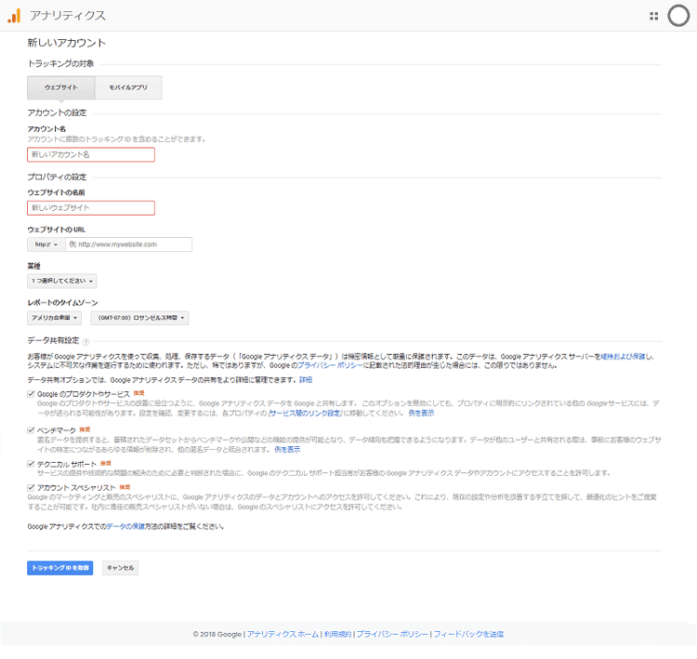
Task: Click the Google Analytics logo icon
Action: (14, 16)
